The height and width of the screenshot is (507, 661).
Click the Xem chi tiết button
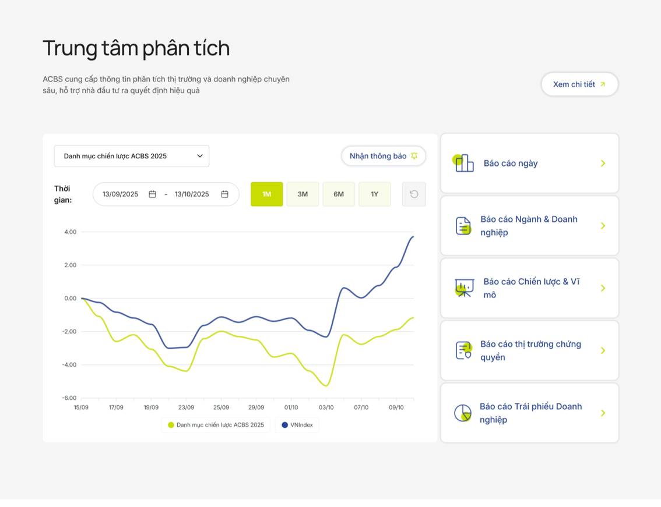click(x=579, y=84)
